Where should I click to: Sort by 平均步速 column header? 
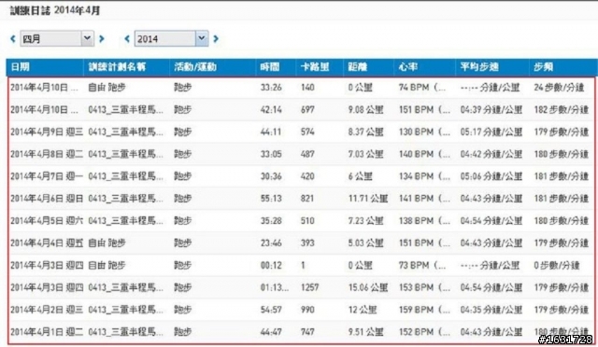[479, 67]
